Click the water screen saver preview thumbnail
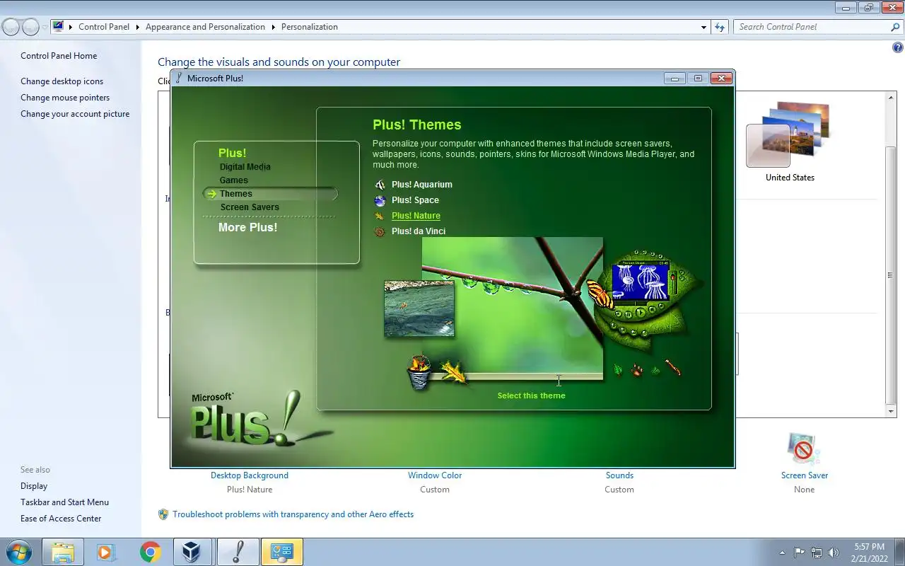 419,308
